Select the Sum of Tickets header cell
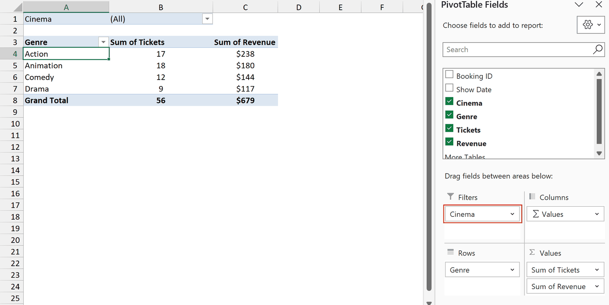 pyautogui.click(x=161, y=42)
